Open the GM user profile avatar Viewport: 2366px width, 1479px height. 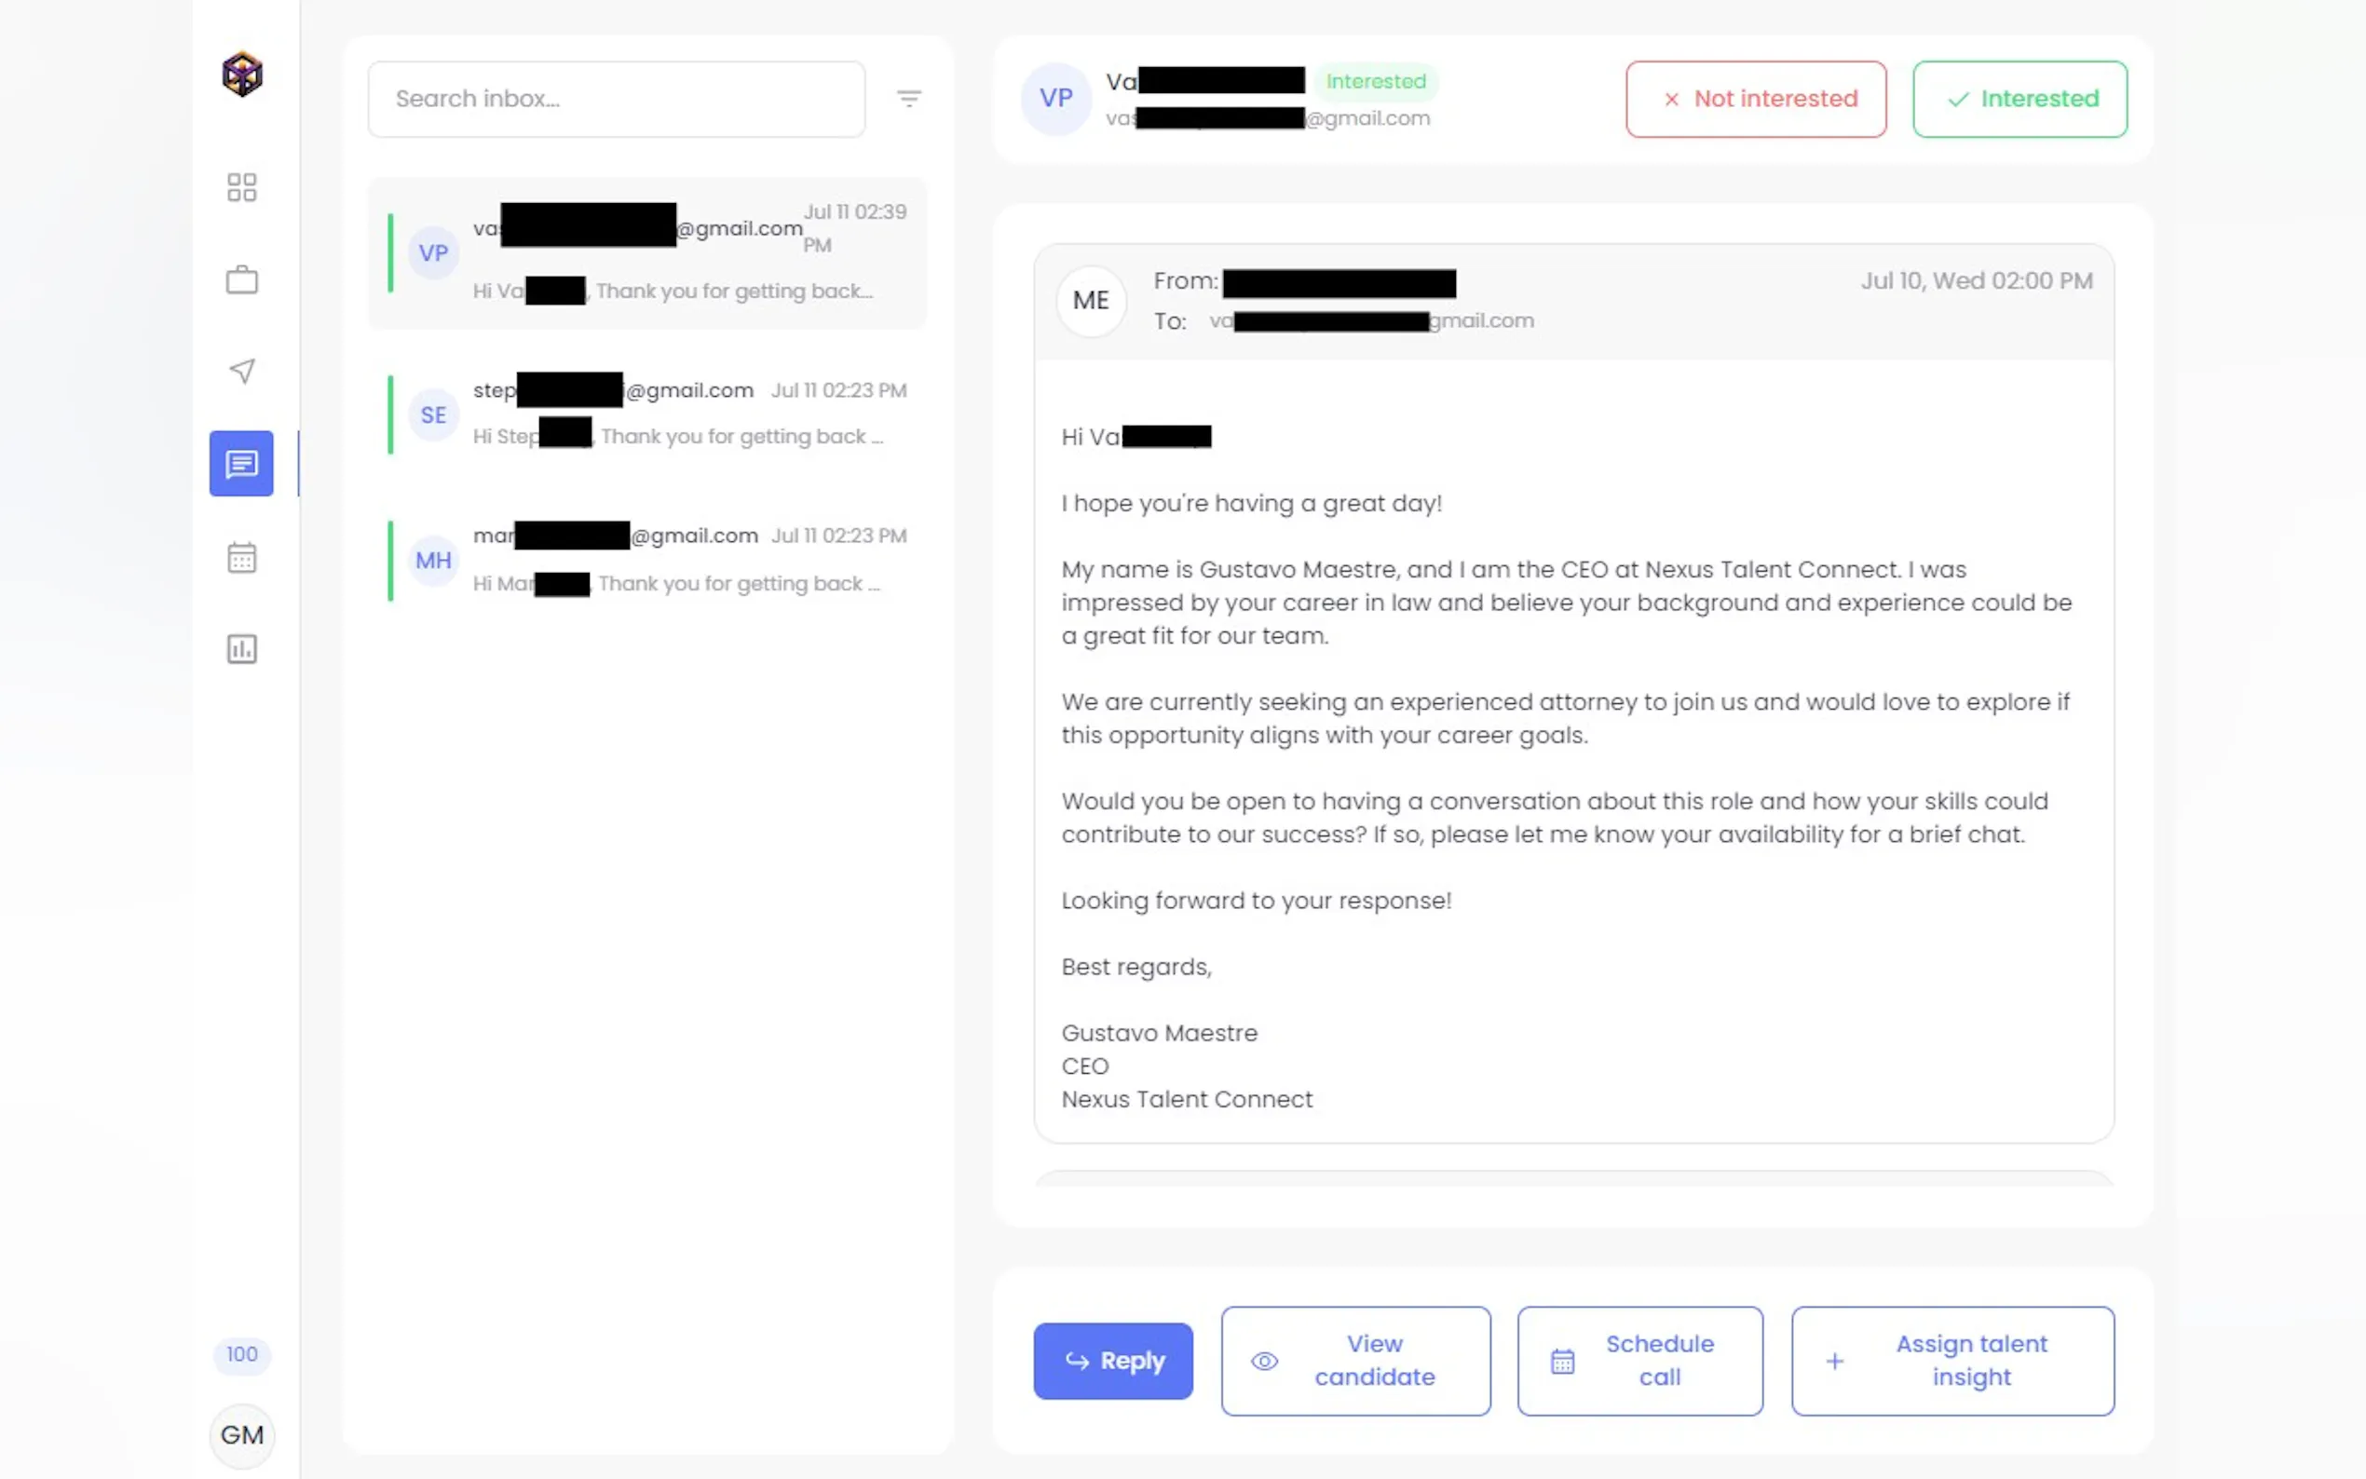241,1435
